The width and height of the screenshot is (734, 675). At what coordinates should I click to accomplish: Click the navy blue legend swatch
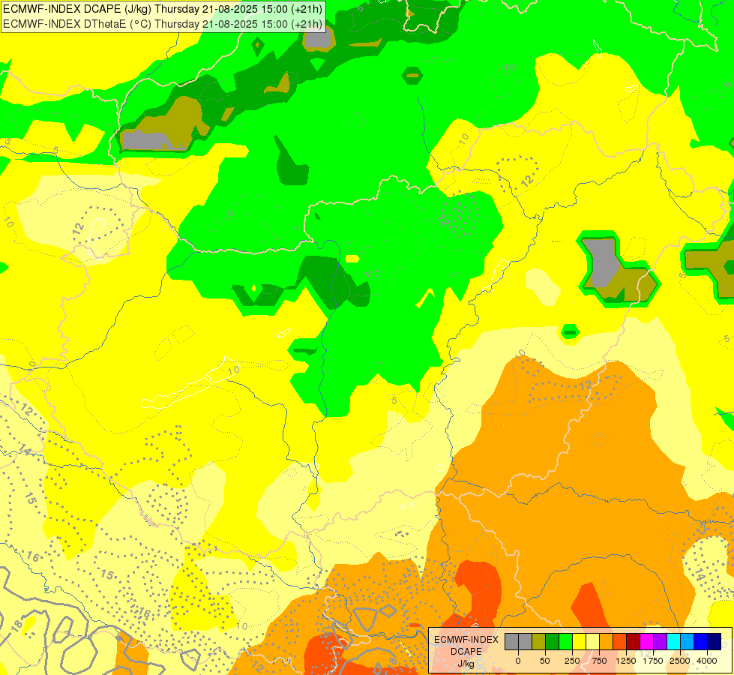pyautogui.click(x=715, y=641)
